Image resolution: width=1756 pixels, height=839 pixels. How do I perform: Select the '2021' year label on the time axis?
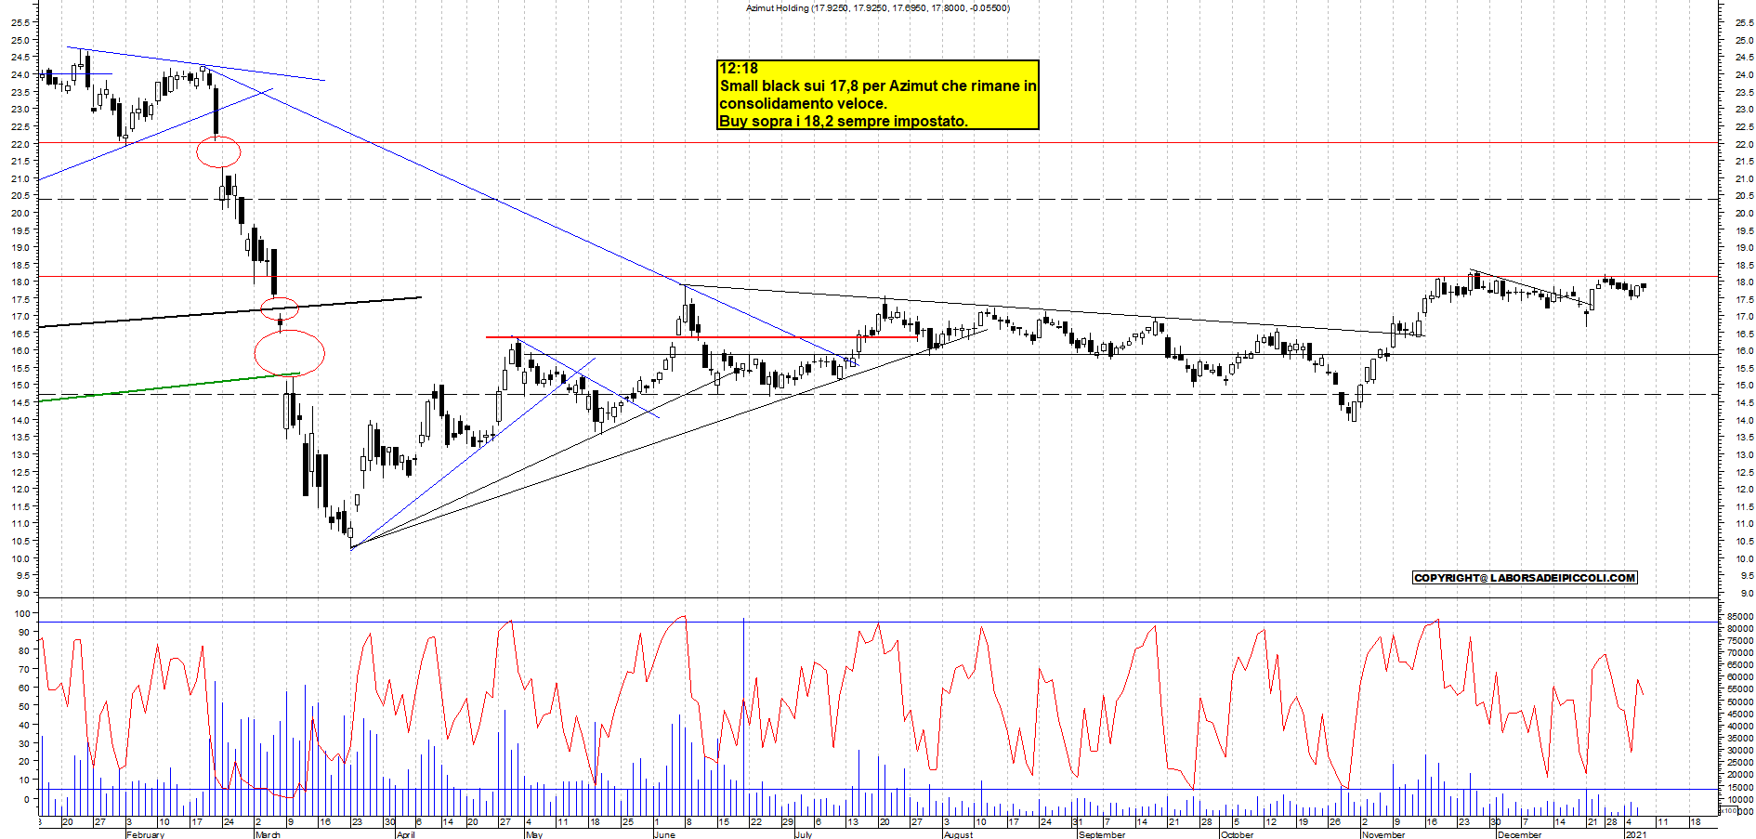tap(1636, 834)
